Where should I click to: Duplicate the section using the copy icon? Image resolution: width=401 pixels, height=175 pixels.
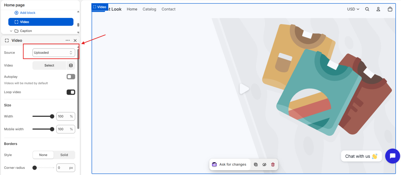[x=256, y=165]
